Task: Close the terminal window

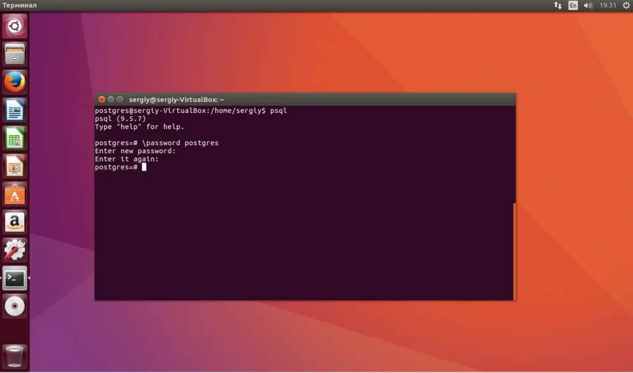Action: (x=102, y=99)
